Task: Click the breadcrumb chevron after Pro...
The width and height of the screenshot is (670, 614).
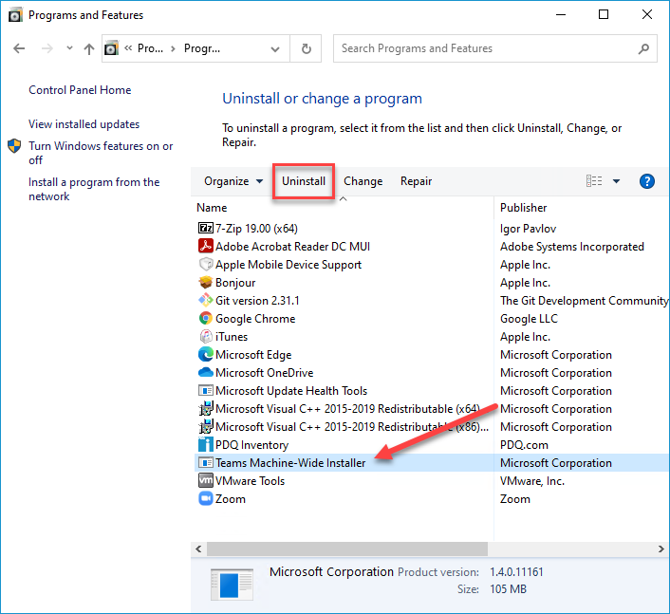Action: click(x=173, y=48)
